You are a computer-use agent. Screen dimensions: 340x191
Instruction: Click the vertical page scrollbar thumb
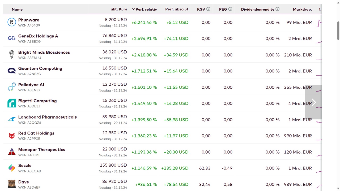click(338, 31)
